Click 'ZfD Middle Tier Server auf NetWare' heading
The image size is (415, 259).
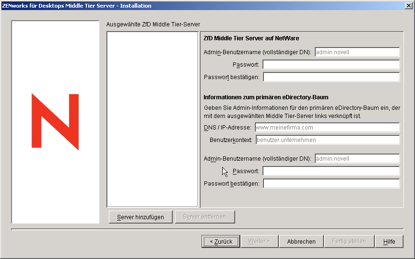tap(251, 38)
